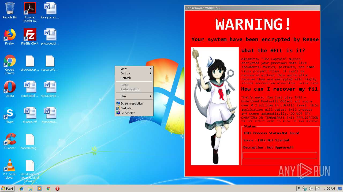Launch the Firefox desktop shortcut

(x=10, y=37)
